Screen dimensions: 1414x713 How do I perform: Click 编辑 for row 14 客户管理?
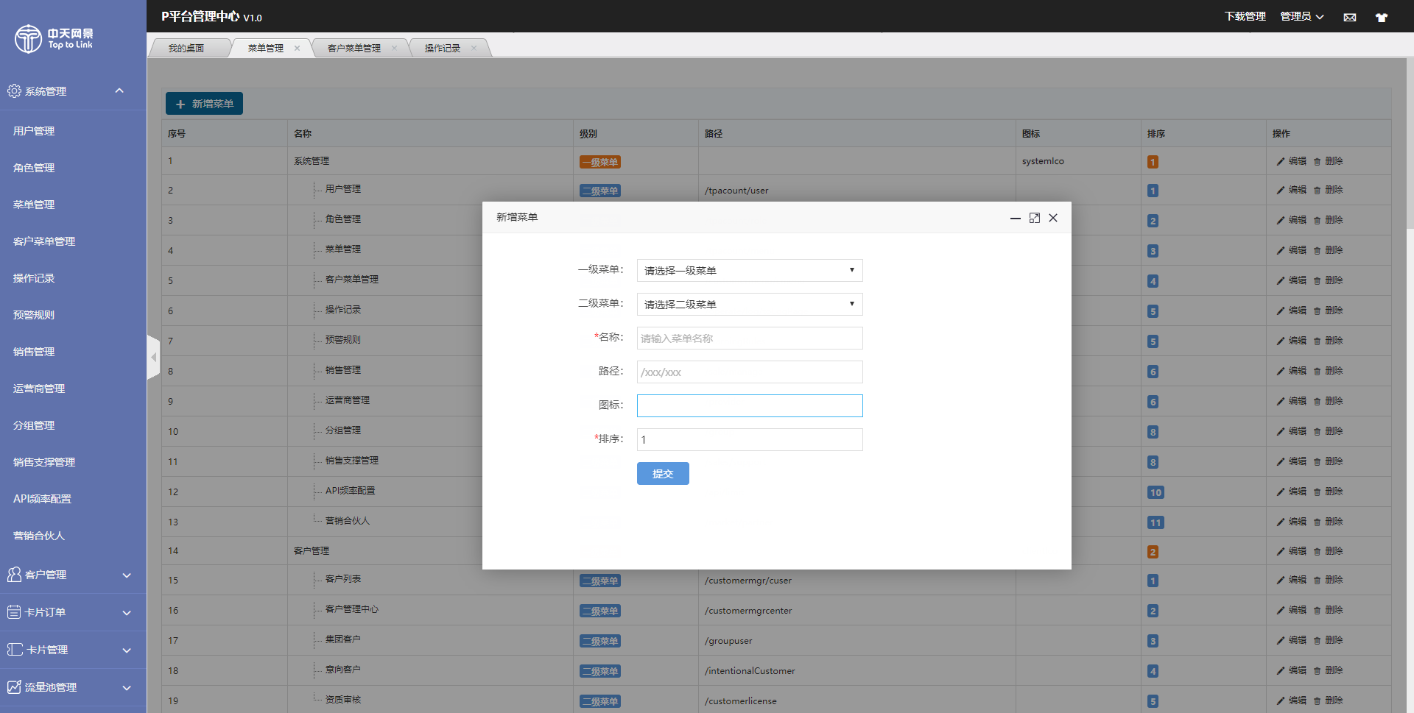tap(1292, 551)
